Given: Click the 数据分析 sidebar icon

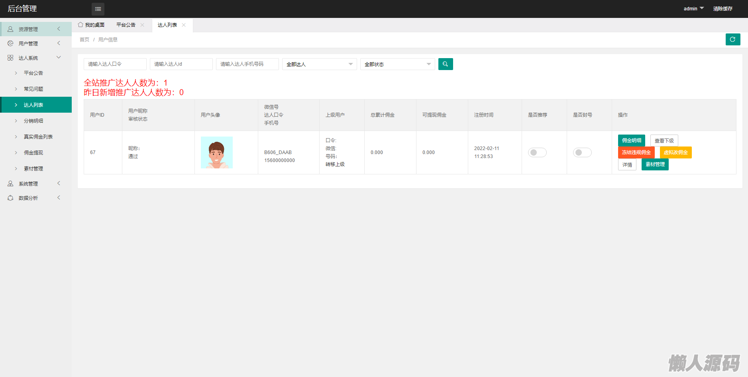Looking at the screenshot, I should [10, 198].
